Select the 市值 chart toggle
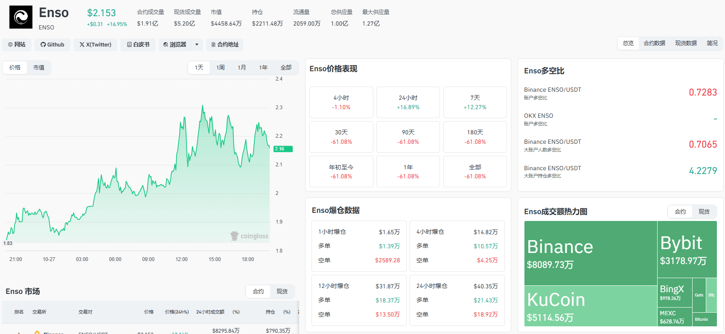725x334 pixels. coord(39,67)
